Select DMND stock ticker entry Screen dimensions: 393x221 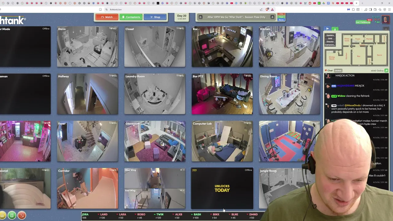pos(252,216)
